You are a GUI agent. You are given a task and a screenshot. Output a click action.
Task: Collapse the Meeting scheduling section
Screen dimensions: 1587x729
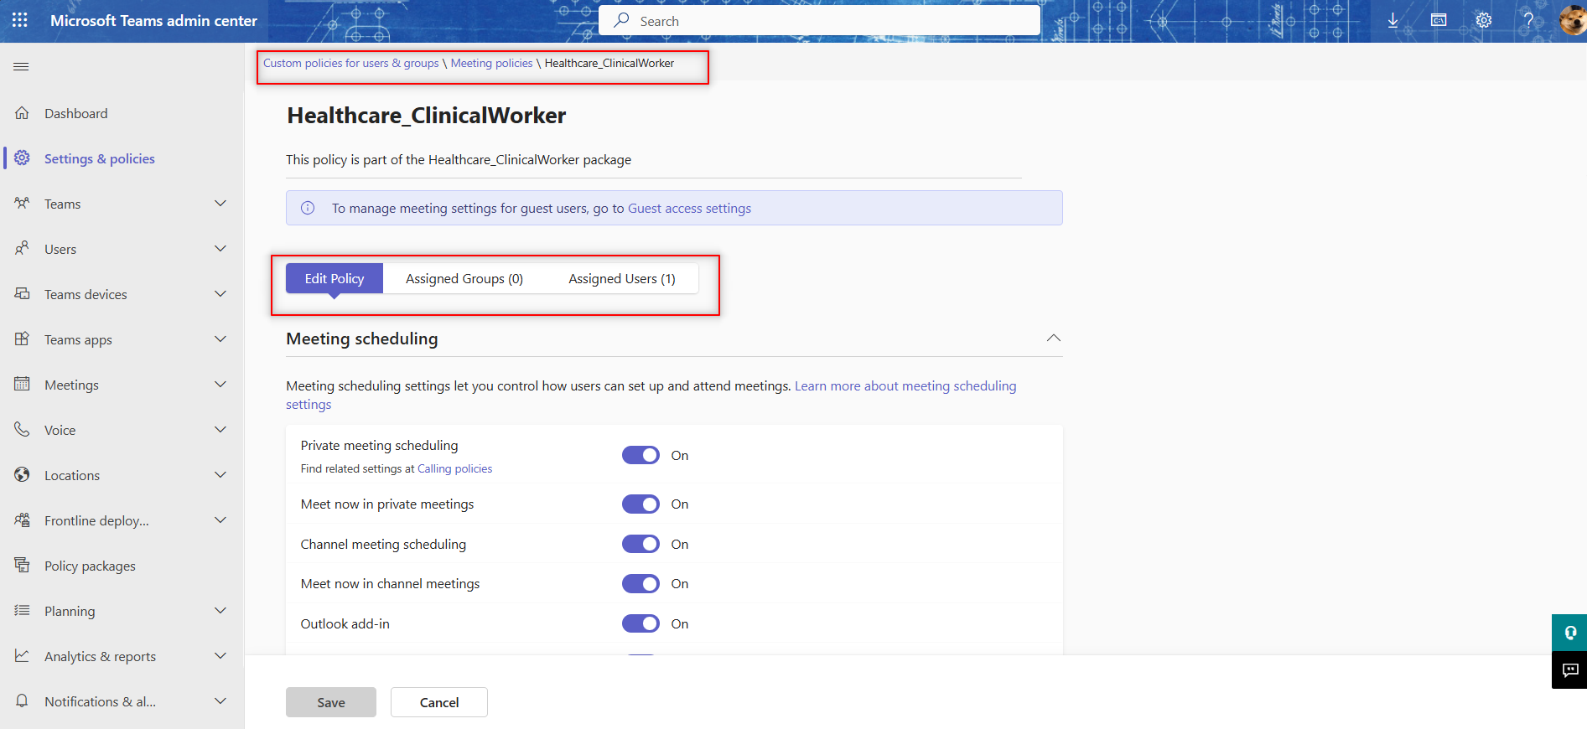click(x=1054, y=338)
